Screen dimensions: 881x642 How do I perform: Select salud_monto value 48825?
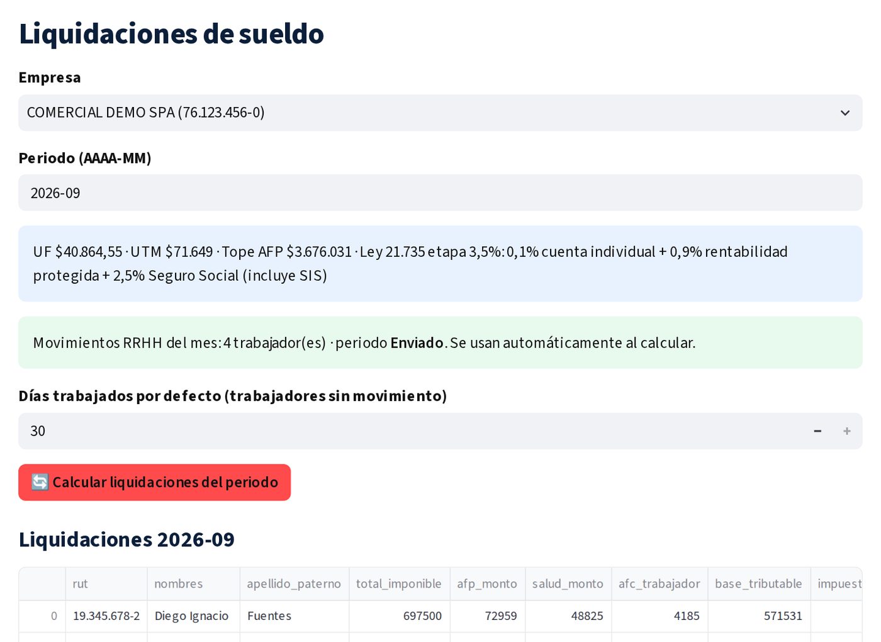tap(568, 616)
